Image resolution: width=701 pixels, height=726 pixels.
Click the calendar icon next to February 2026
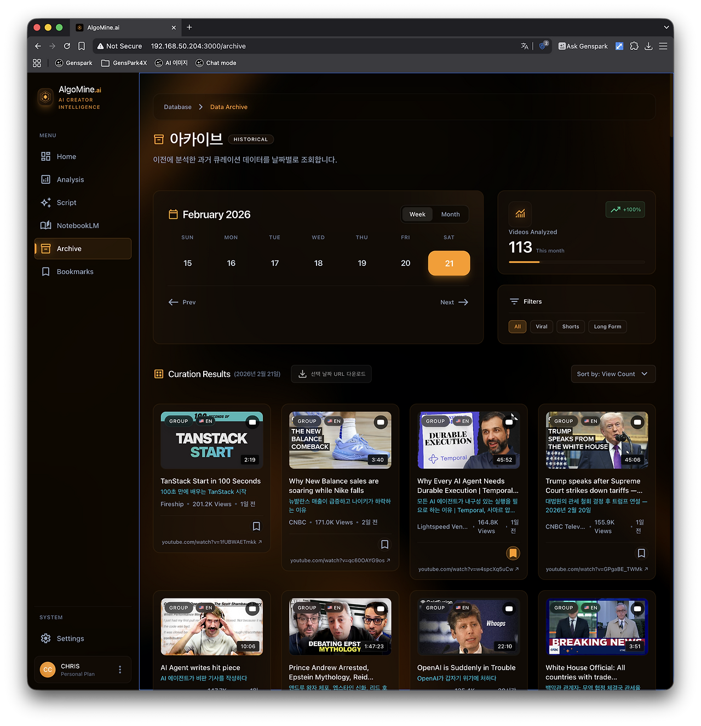[x=172, y=214]
